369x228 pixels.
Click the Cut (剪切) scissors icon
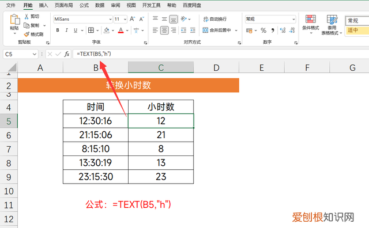pos(27,16)
